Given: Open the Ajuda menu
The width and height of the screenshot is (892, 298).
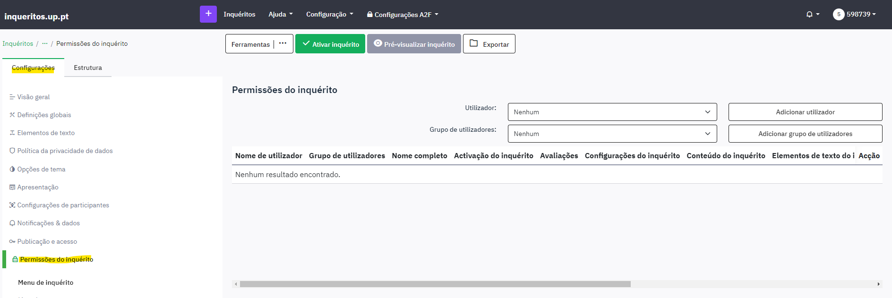Looking at the screenshot, I should [x=280, y=15].
